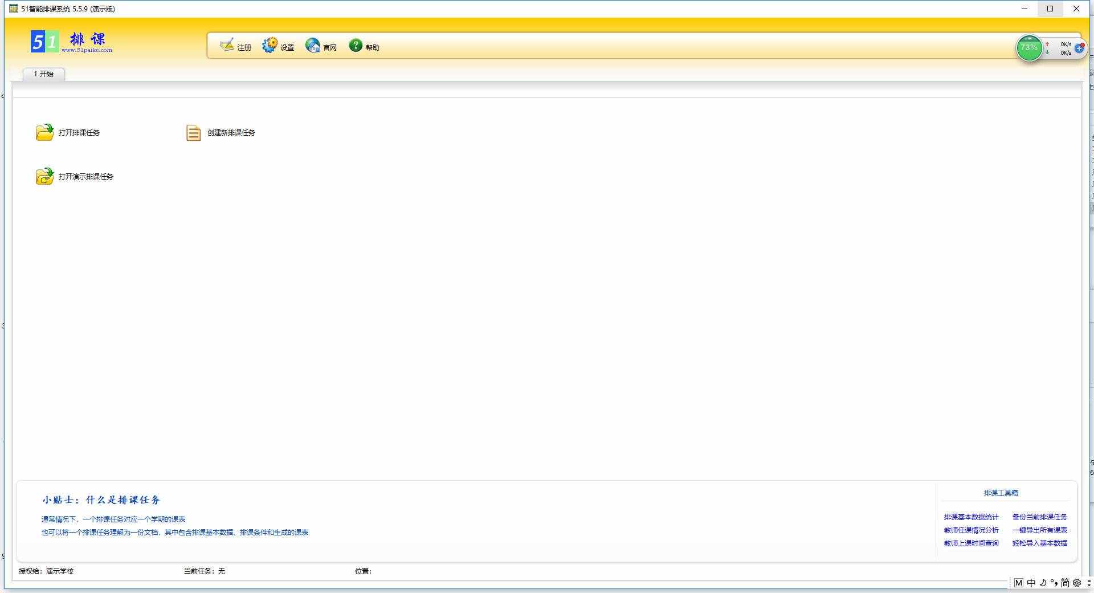This screenshot has width=1094, height=593.
Task: Click the IME settings gear icon
Action: pos(1077,583)
